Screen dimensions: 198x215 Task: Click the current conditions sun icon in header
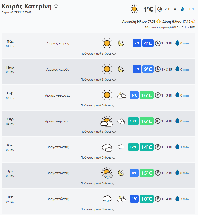coord(134,9)
